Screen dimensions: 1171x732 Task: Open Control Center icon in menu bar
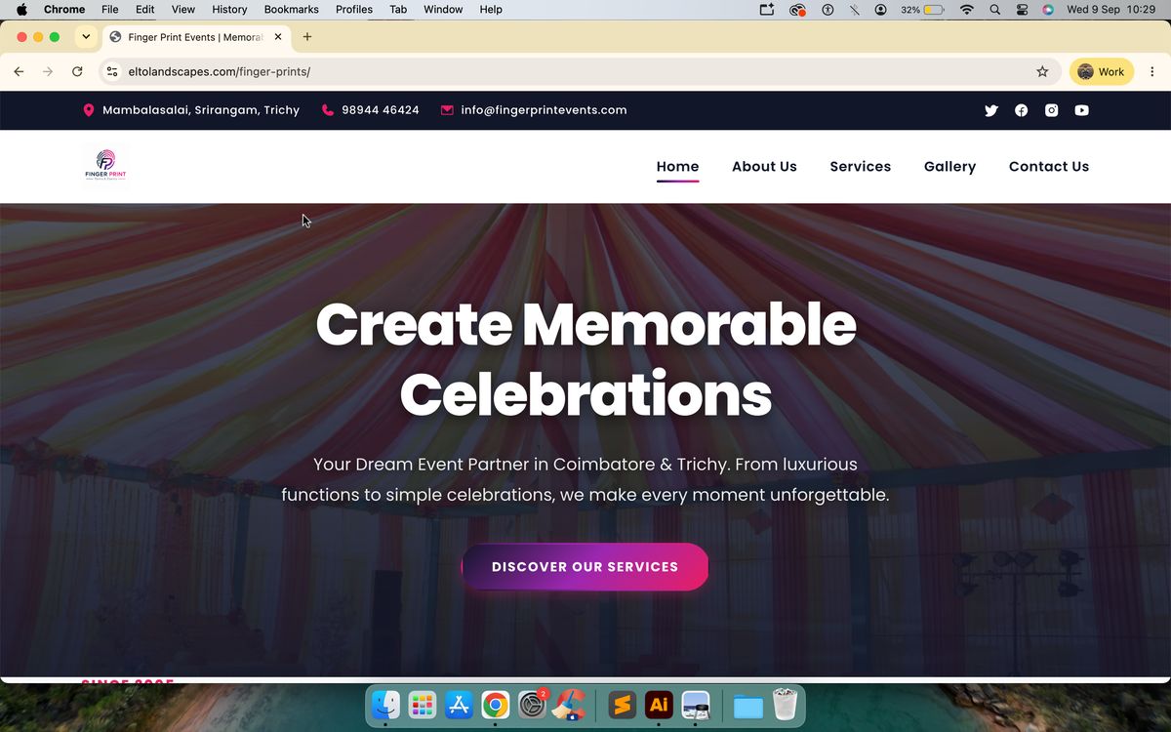(1022, 10)
